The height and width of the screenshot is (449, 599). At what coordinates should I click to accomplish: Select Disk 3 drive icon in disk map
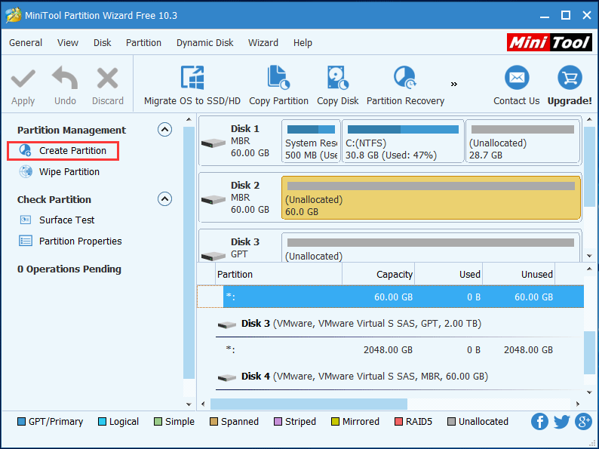[213, 256]
